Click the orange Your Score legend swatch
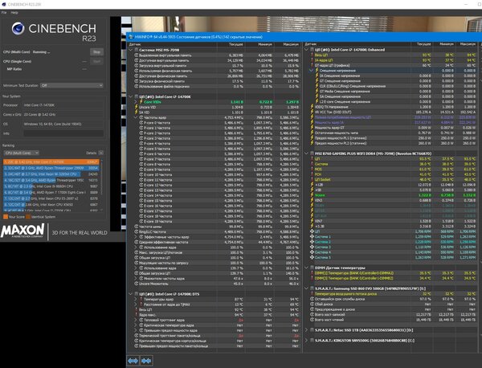Image resolution: width=482 pixels, height=368 pixels. (x=6, y=217)
